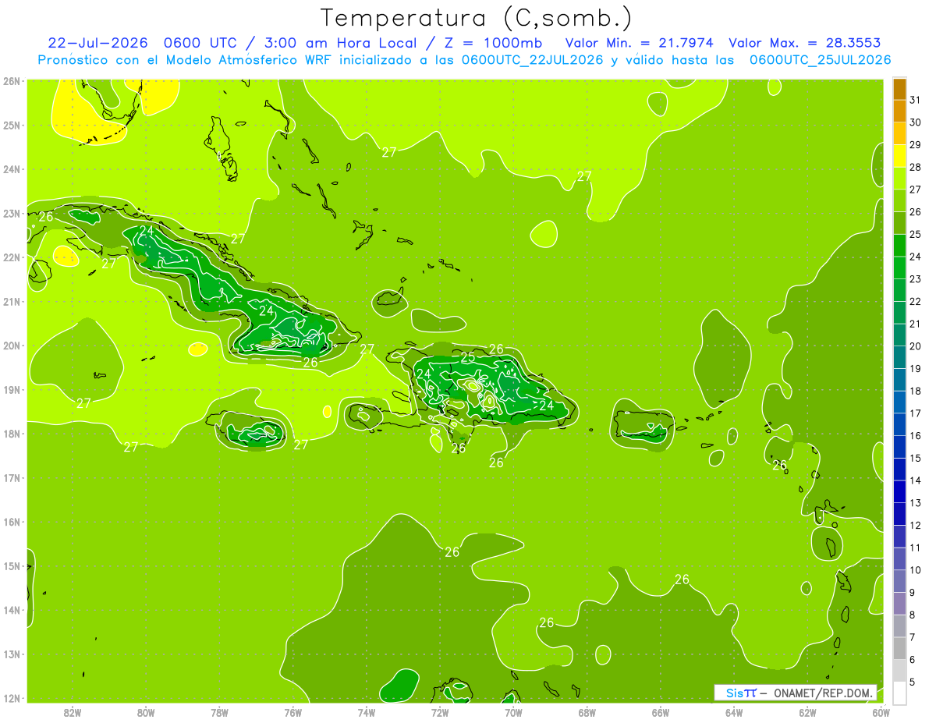Click the 'Valor Max. = 28.3553' readout
936x723 pixels.
pos(807,43)
